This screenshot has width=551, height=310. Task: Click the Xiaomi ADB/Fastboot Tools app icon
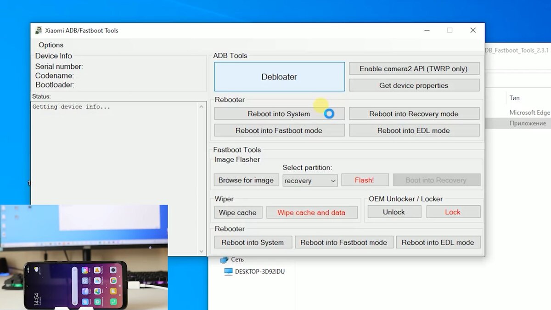[x=39, y=30]
